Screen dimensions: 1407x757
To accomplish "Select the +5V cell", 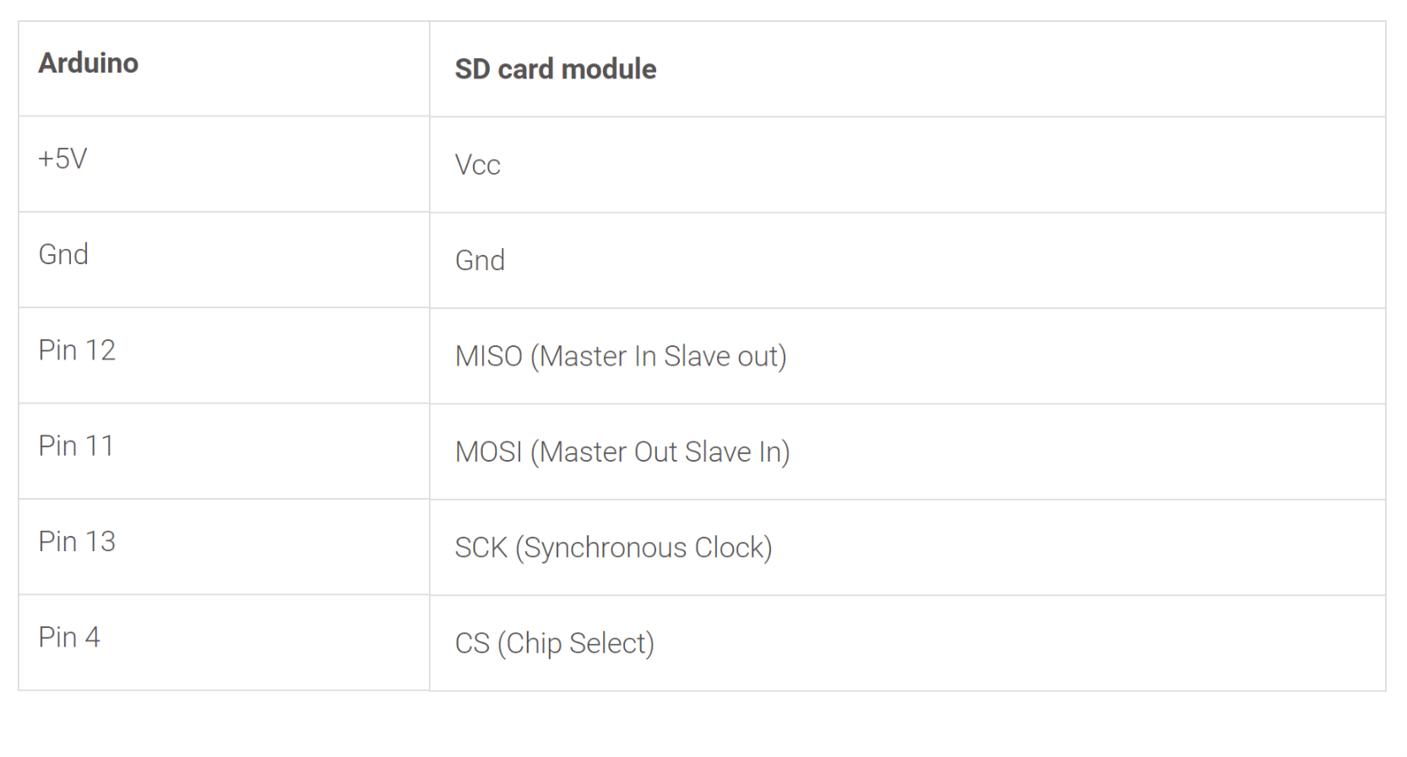I will point(62,159).
